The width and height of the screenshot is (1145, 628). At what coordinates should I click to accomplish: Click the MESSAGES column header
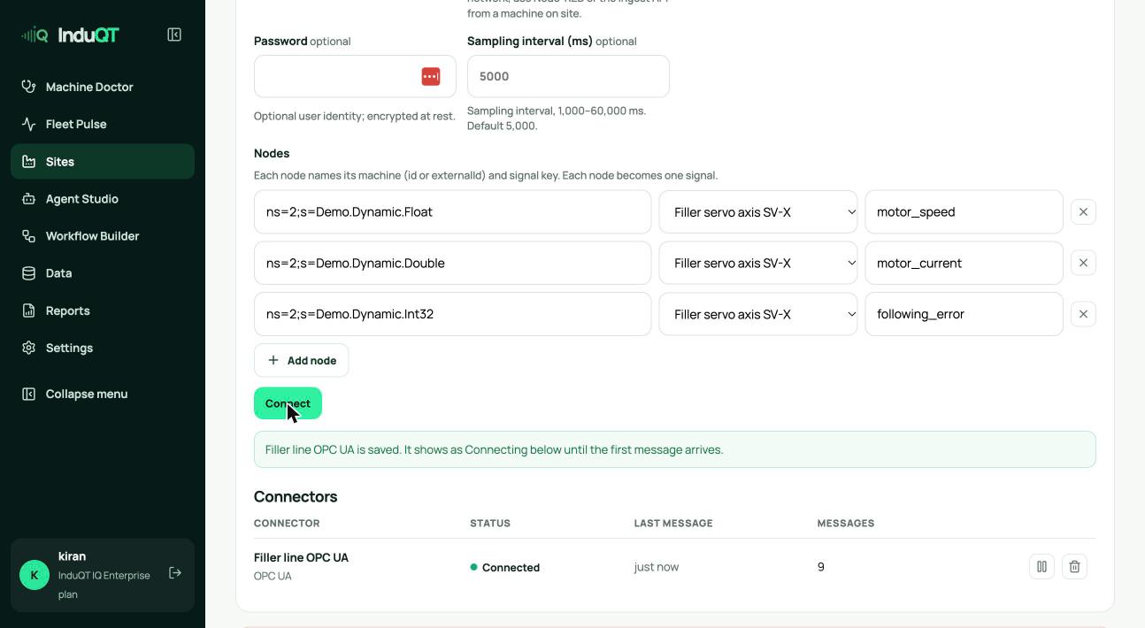pos(846,523)
